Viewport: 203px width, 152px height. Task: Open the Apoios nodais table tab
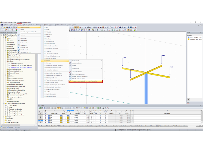[72, 126]
